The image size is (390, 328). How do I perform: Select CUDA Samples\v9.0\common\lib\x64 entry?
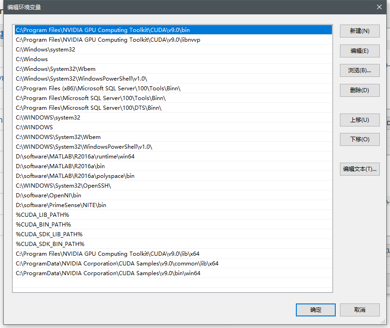(x=173, y=264)
